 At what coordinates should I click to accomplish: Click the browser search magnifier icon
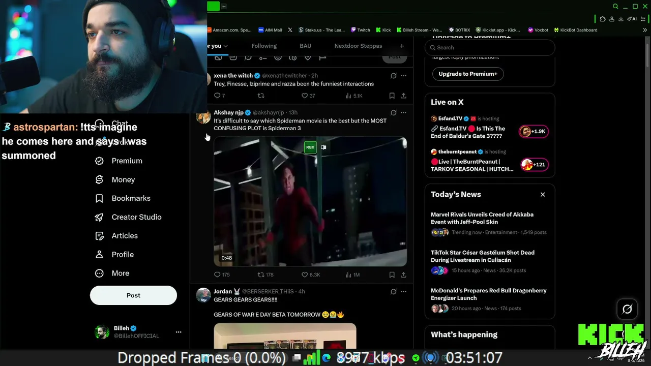pos(615,7)
